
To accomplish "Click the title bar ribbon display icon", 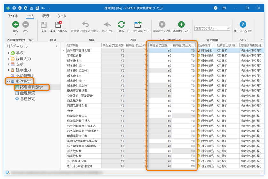I will (224, 8).
